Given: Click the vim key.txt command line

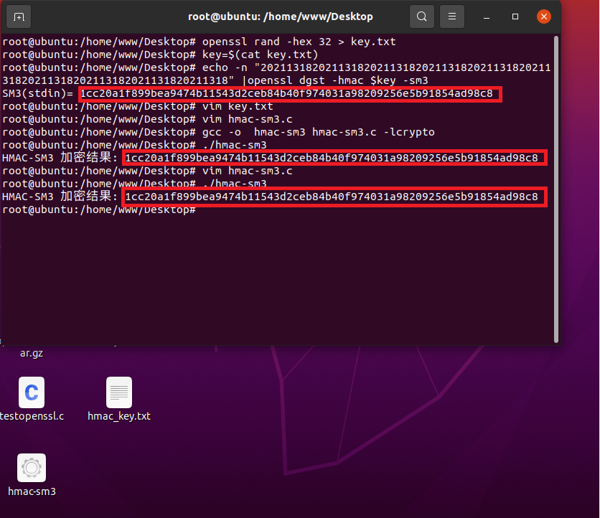Looking at the screenshot, I should (x=138, y=106).
